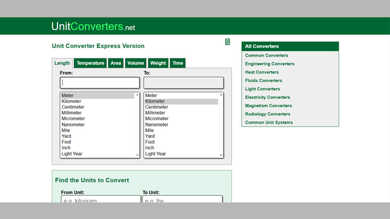Select Centimeter in the From list
This screenshot has height=219, width=390.
73,107
